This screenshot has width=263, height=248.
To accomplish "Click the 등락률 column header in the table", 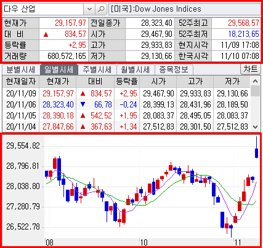I will pos(127,82).
